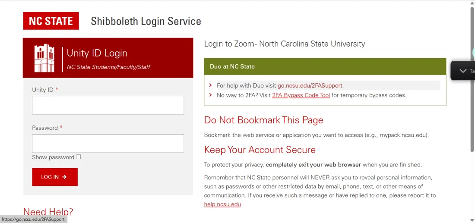Toggle the Show password checkbox
Screen dimensions: 475x223
pyautogui.click(x=79, y=157)
